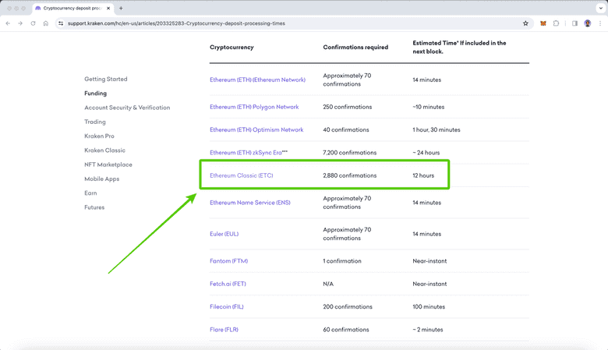The image size is (608, 350).
Task: Open the Chrome three-dot menu
Action: coord(599,23)
